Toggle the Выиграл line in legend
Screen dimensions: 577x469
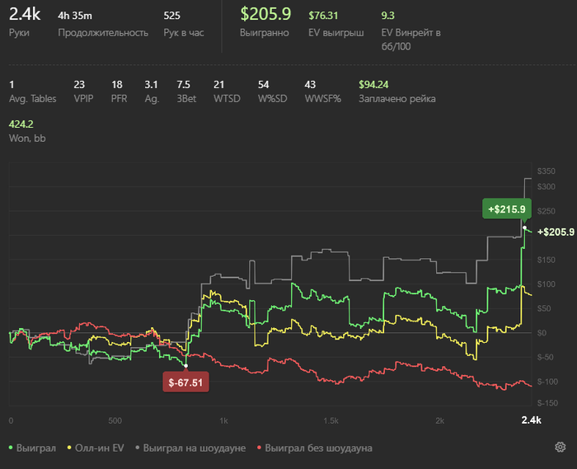[35, 448]
